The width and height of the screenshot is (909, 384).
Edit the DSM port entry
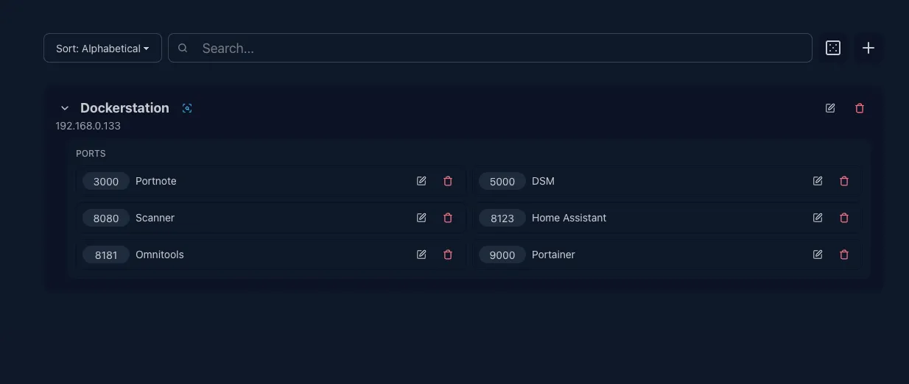pyautogui.click(x=818, y=181)
